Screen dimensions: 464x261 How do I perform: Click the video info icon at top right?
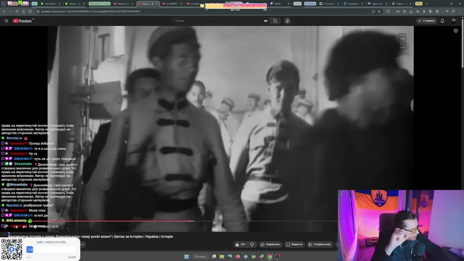456,31
